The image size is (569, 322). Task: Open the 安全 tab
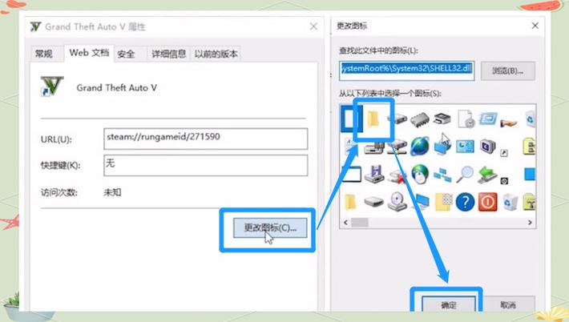pyautogui.click(x=126, y=54)
